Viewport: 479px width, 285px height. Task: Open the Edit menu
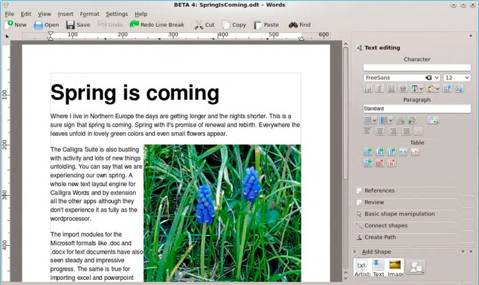click(26, 14)
